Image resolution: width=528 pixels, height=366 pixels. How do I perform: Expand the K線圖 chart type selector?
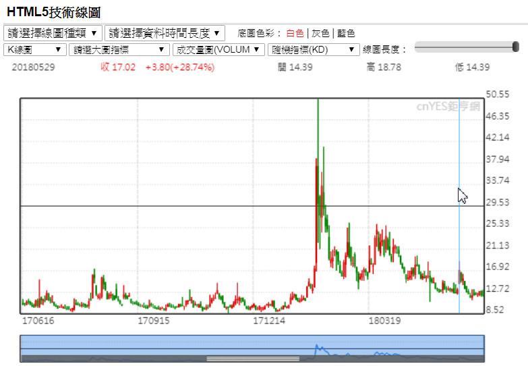tap(34, 49)
